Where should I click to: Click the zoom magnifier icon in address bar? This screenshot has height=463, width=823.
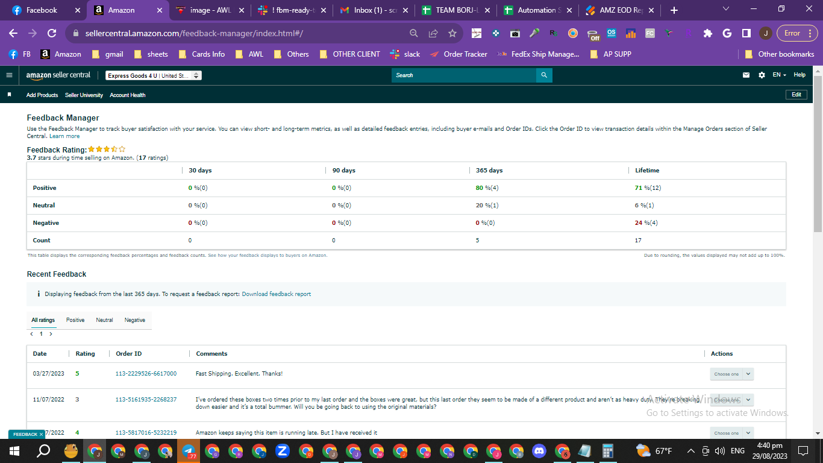click(x=414, y=33)
